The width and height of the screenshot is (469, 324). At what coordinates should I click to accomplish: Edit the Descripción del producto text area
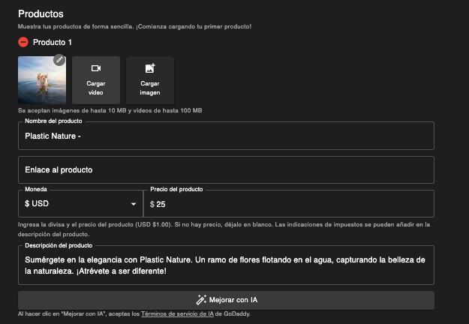coord(226,265)
